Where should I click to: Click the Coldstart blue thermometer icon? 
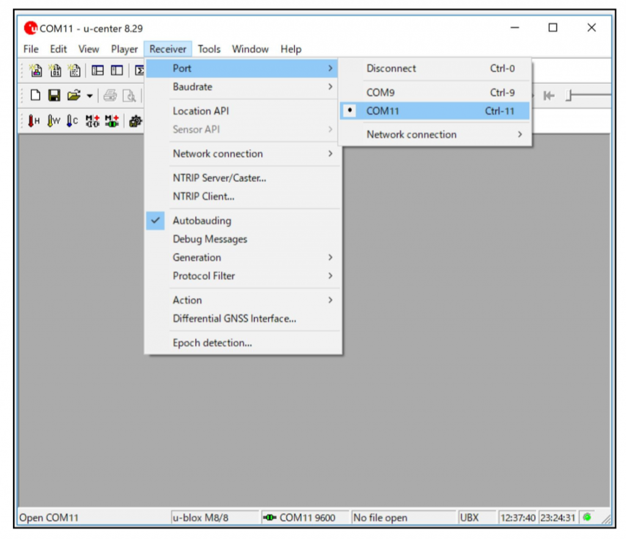tap(72, 121)
